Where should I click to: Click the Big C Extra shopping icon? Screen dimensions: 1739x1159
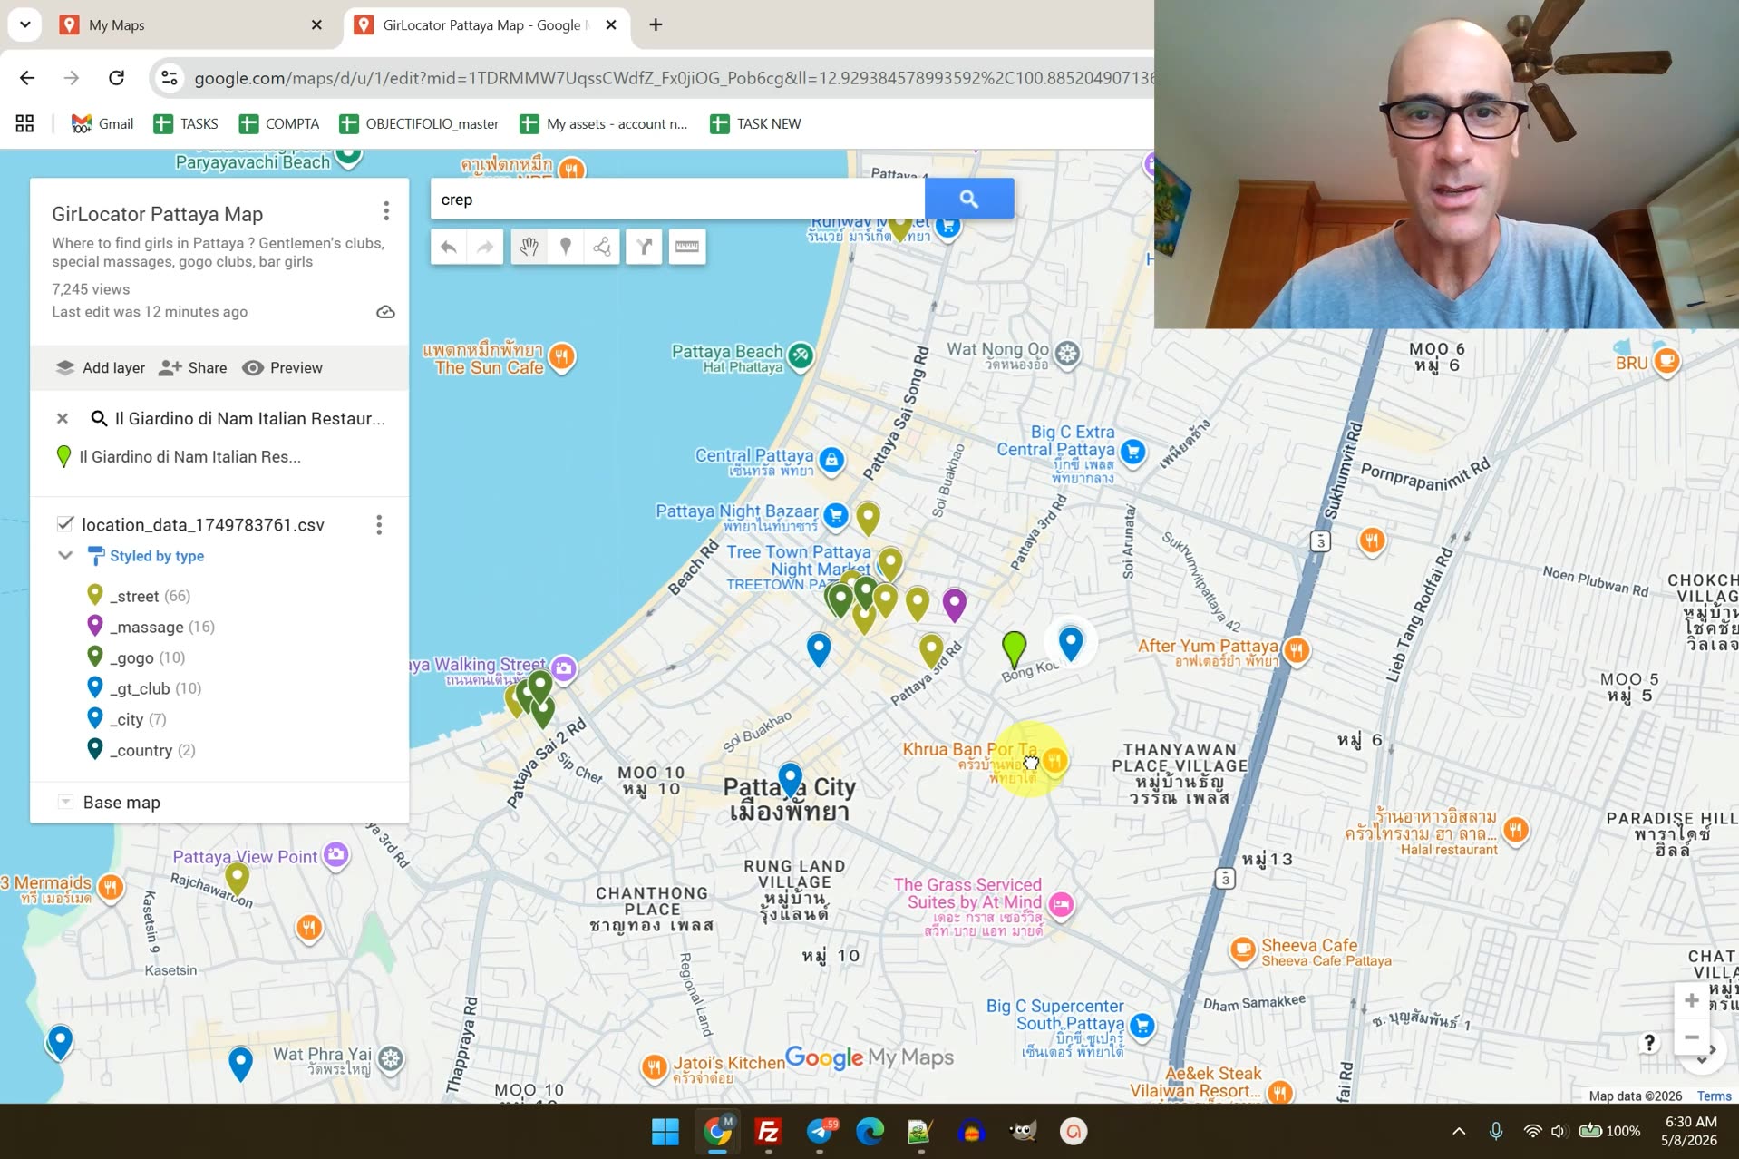(1132, 451)
